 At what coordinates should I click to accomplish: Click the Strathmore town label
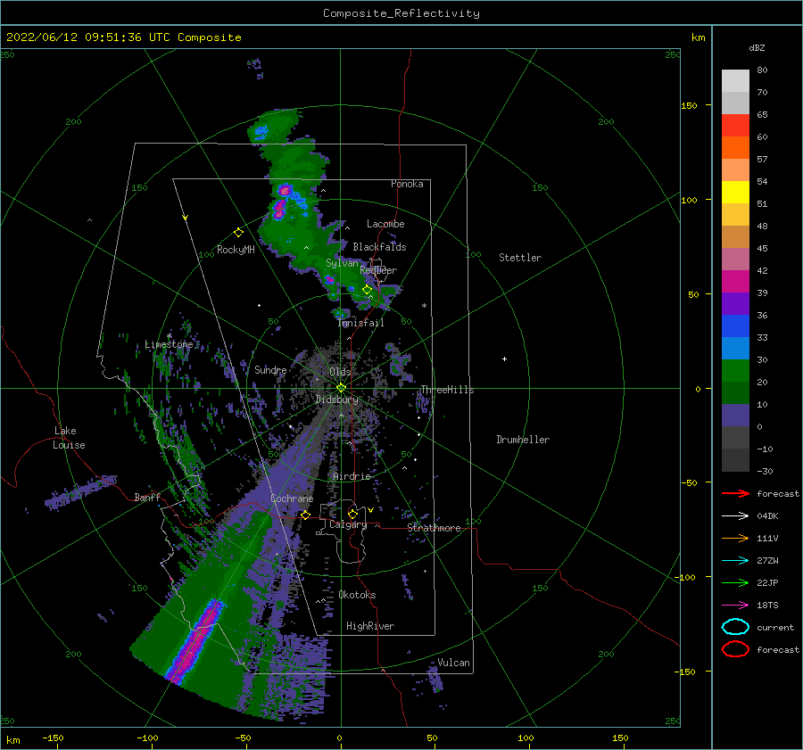[434, 528]
